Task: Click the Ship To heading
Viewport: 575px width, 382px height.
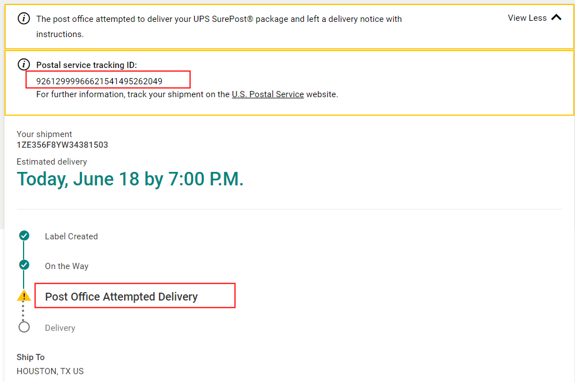Action: (31, 357)
